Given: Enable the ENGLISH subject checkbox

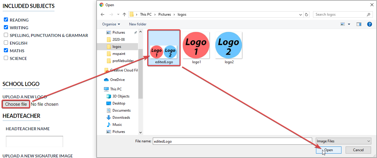Looking at the screenshot, I should coord(6,43).
